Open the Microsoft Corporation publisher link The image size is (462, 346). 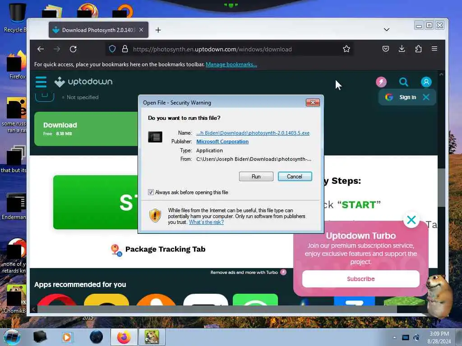pyautogui.click(x=222, y=141)
